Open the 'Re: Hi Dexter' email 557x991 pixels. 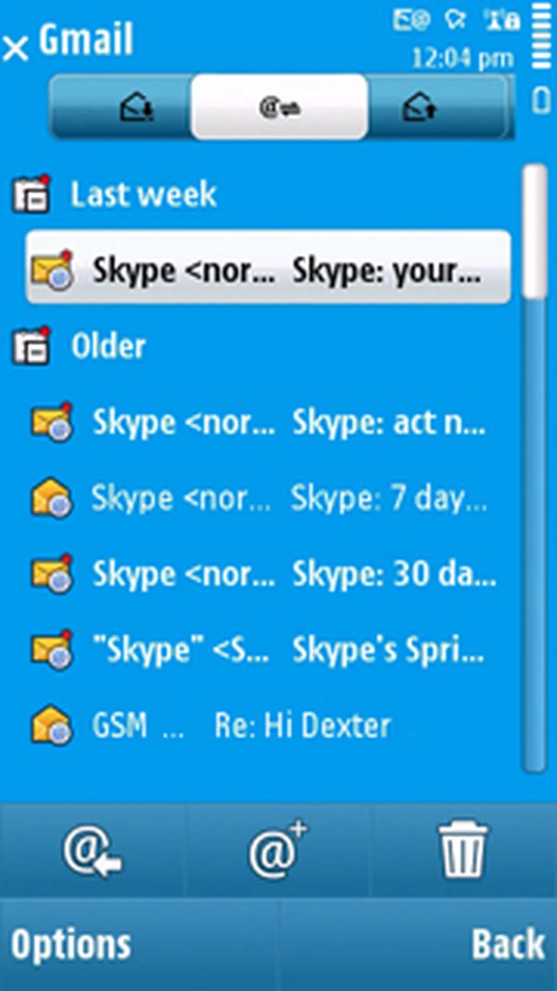(269, 725)
